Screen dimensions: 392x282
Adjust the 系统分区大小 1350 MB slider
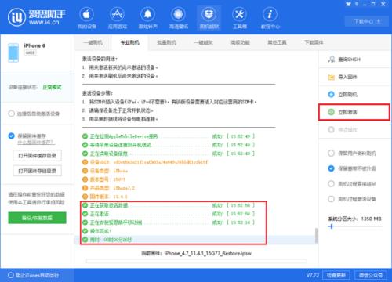331,226
